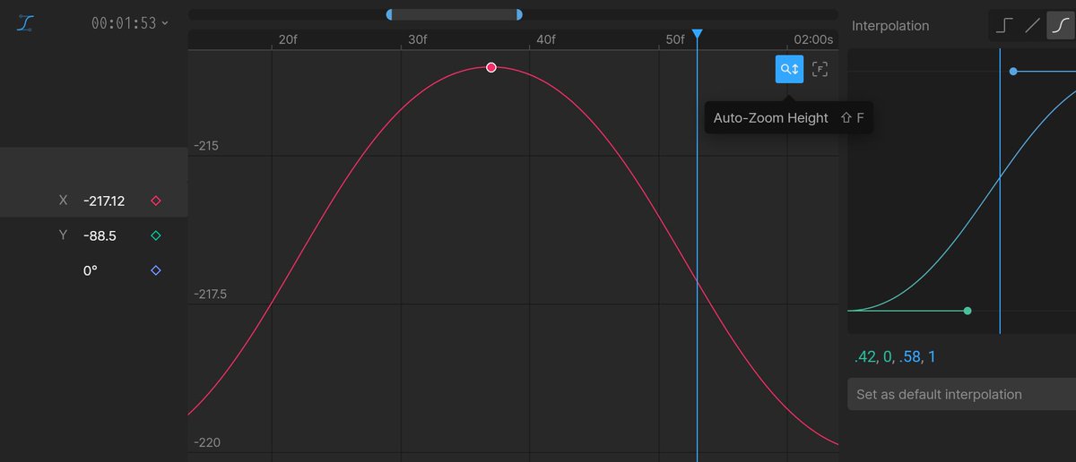Grab the blue playhead marker
Screen dimensions: 1076x462
[x=697, y=34]
